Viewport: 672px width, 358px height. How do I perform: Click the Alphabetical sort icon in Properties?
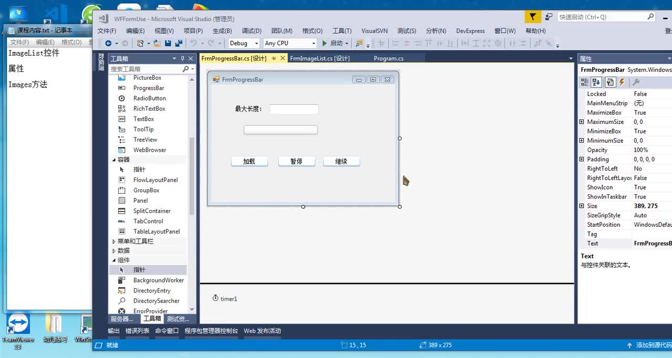tap(596, 82)
